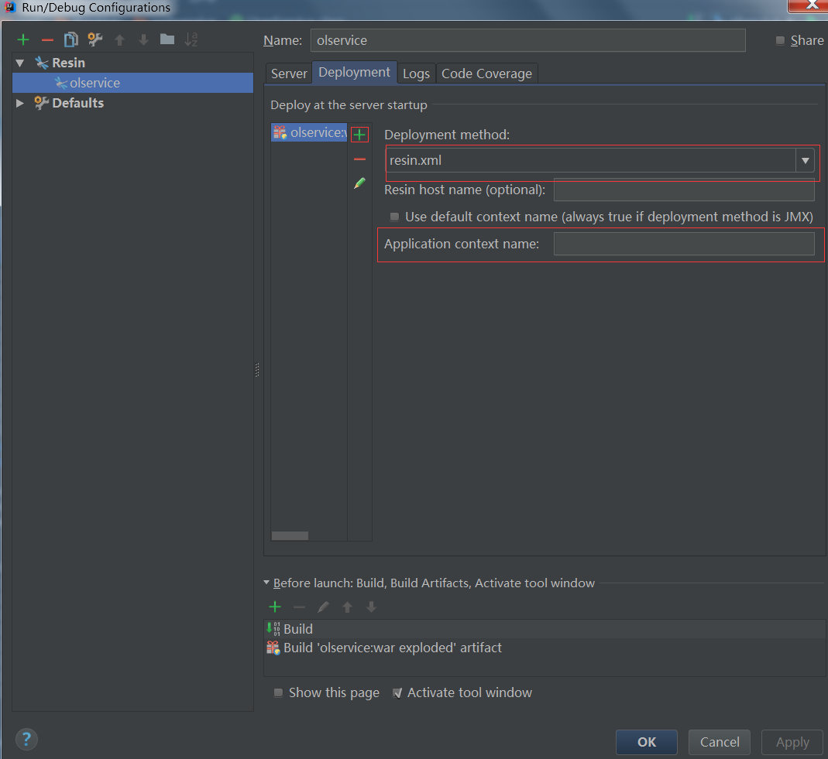Remove the selected run configuration
828x759 pixels.
(x=47, y=40)
